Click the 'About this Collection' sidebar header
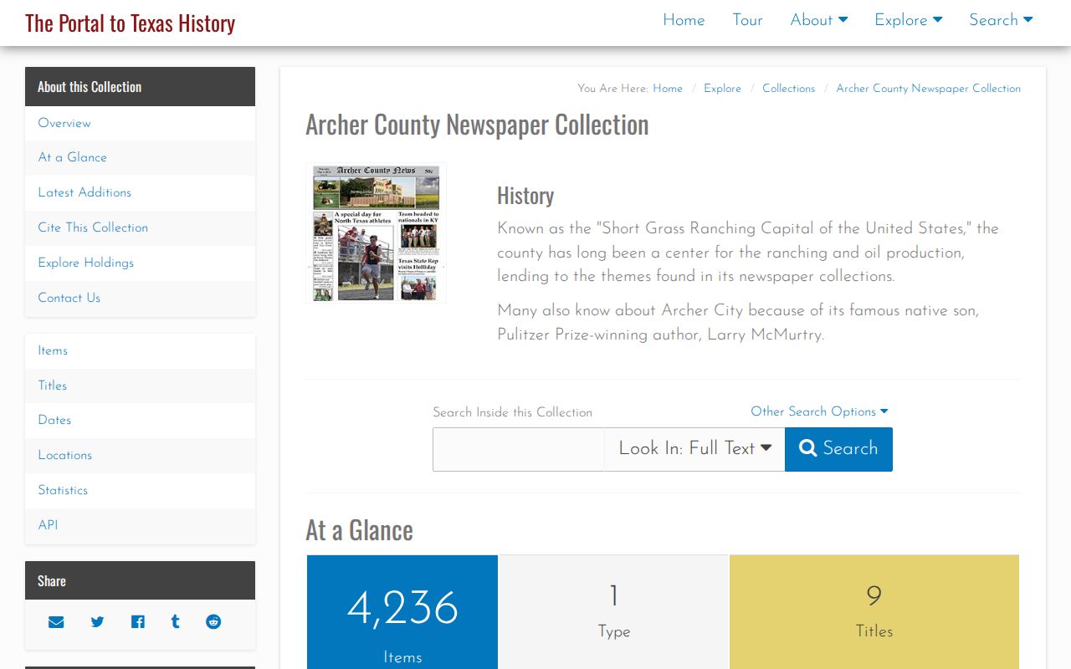Viewport: 1071px width, 669px height. pos(141,87)
